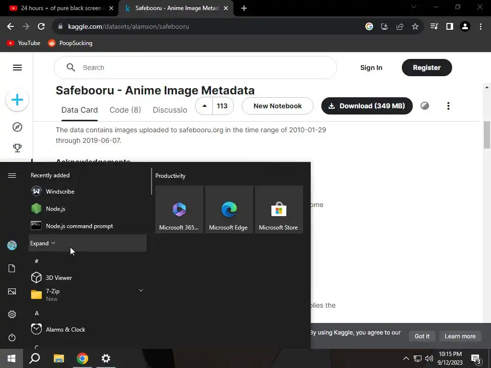Toggle Chrome side panel icon
The height and width of the screenshot is (368, 491).
point(450,27)
